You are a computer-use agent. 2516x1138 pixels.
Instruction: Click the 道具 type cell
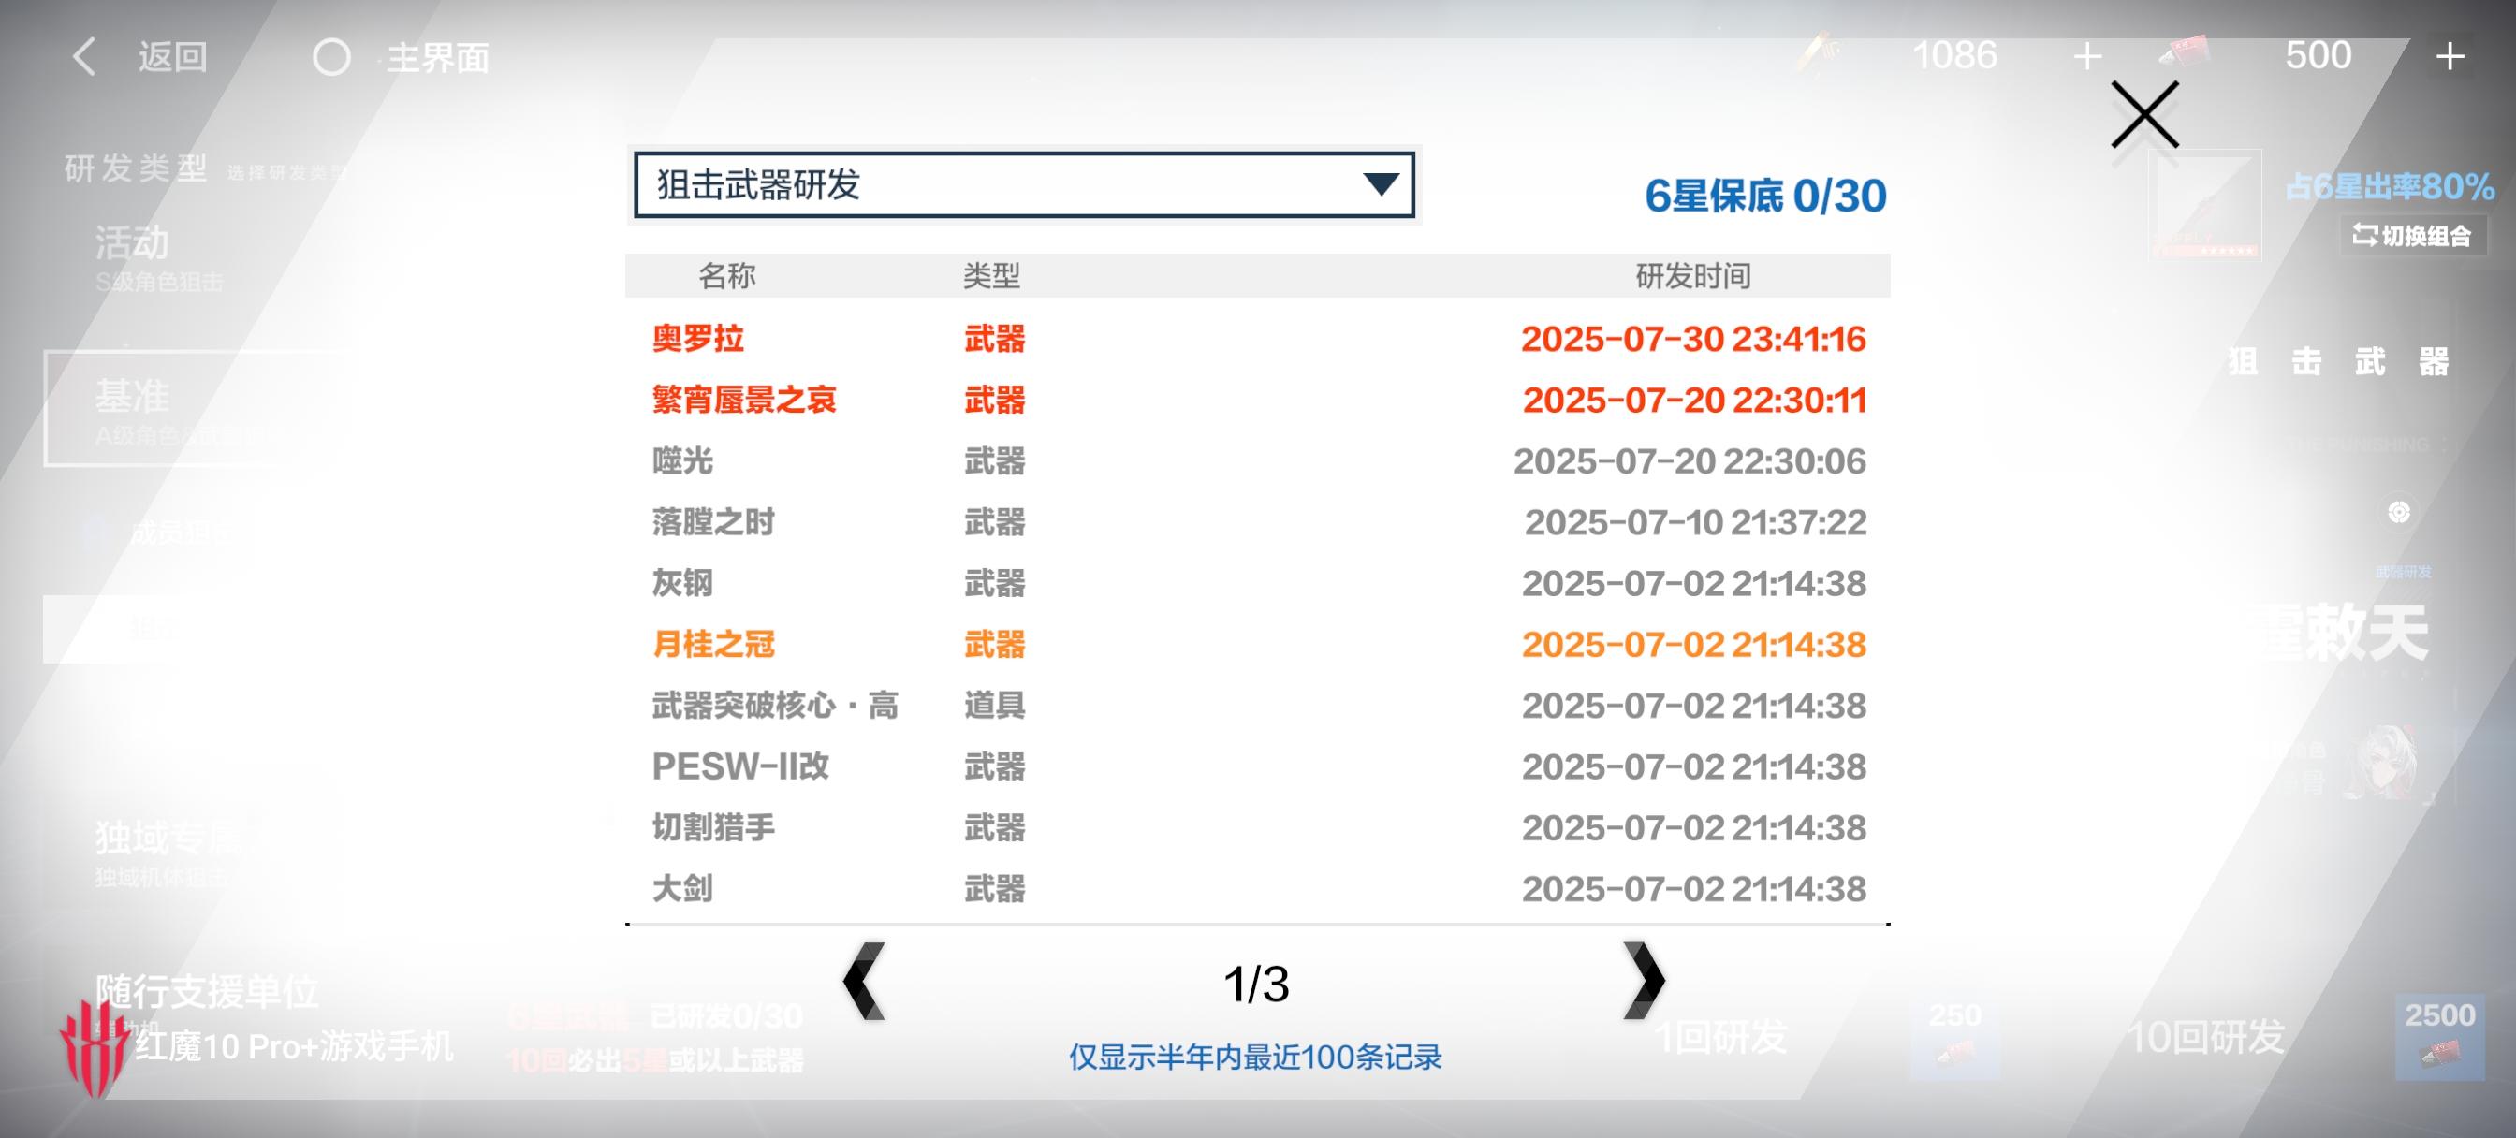point(994,706)
